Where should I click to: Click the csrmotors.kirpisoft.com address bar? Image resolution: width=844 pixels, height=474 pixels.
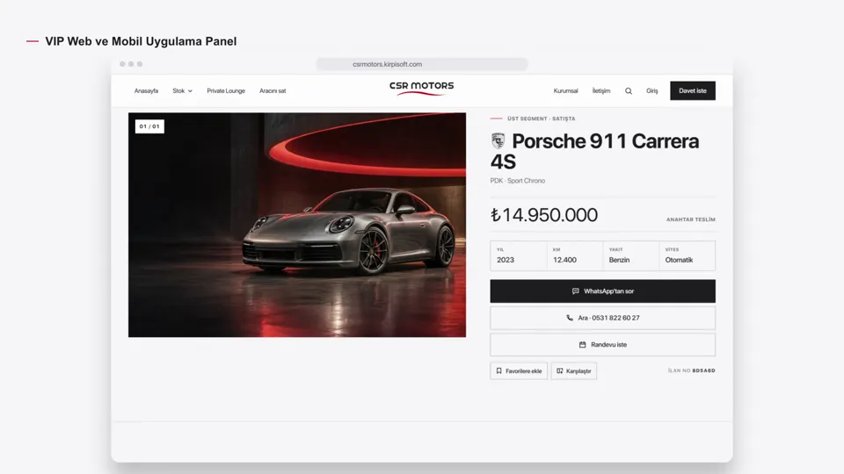click(x=422, y=64)
